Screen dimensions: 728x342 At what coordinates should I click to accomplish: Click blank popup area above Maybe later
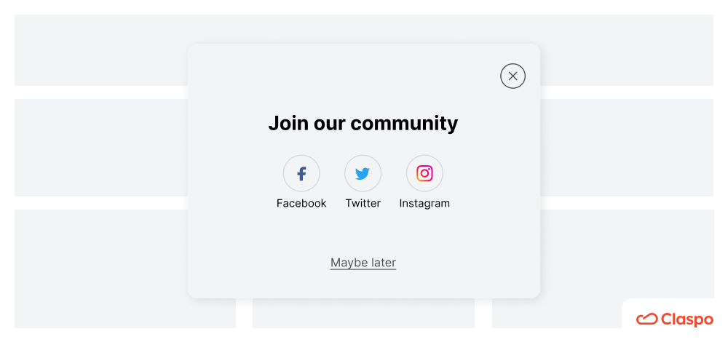(x=363, y=232)
